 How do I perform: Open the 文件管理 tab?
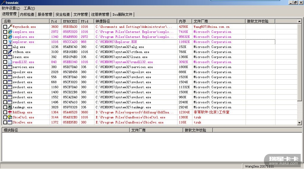click(x=80, y=15)
